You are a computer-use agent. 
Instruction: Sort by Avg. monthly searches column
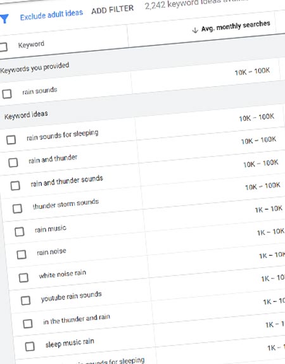236,26
